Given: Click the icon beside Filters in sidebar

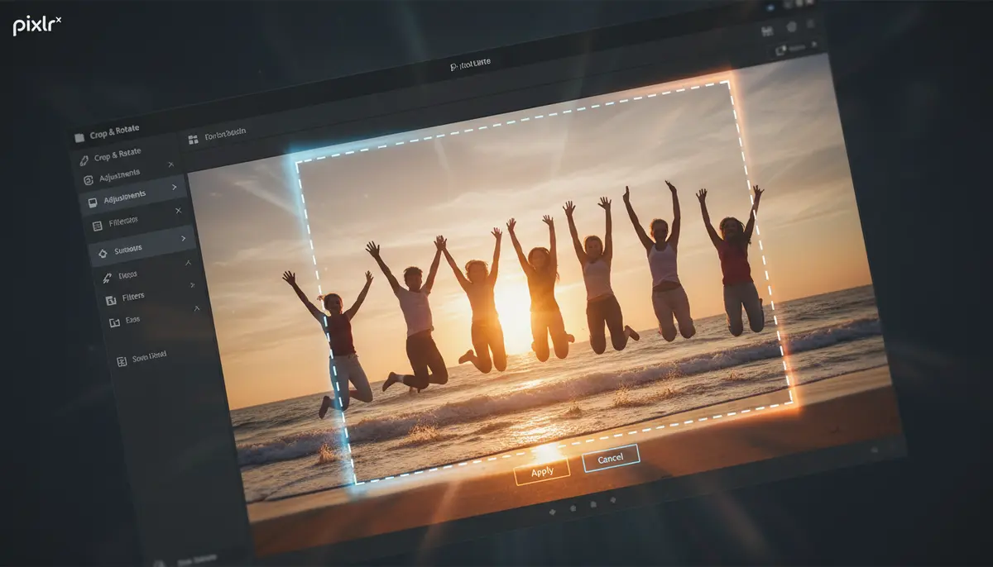Looking at the screenshot, I should pos(110,300).
